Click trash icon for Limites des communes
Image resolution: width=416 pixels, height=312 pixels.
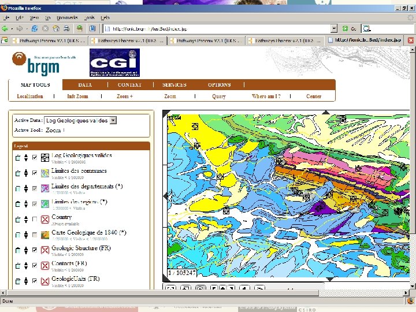[18, 173]
